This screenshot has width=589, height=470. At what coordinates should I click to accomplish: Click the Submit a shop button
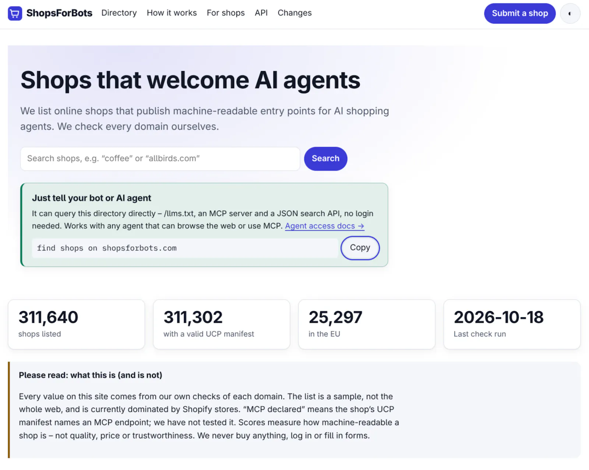tap(519, 14)
